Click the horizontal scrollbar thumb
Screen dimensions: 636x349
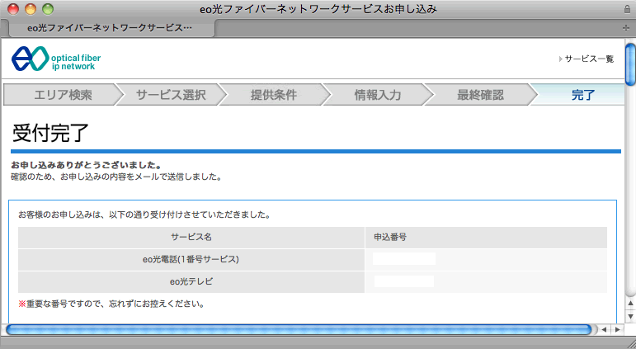(299, 329)
